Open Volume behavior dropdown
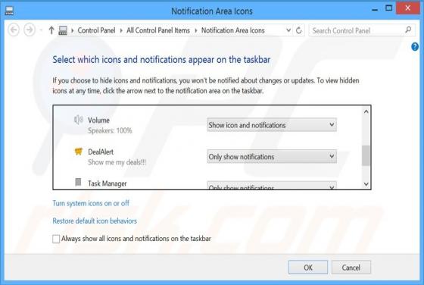Image resolution: width=424 pixels, height=285 pixels. [272, 125]
